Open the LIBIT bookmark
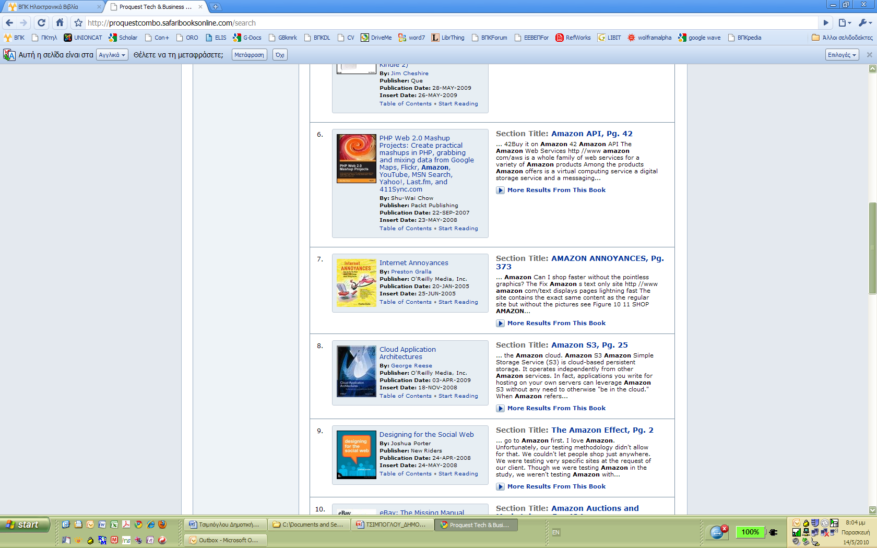The image size is (877, 548). tap(609, 38)
